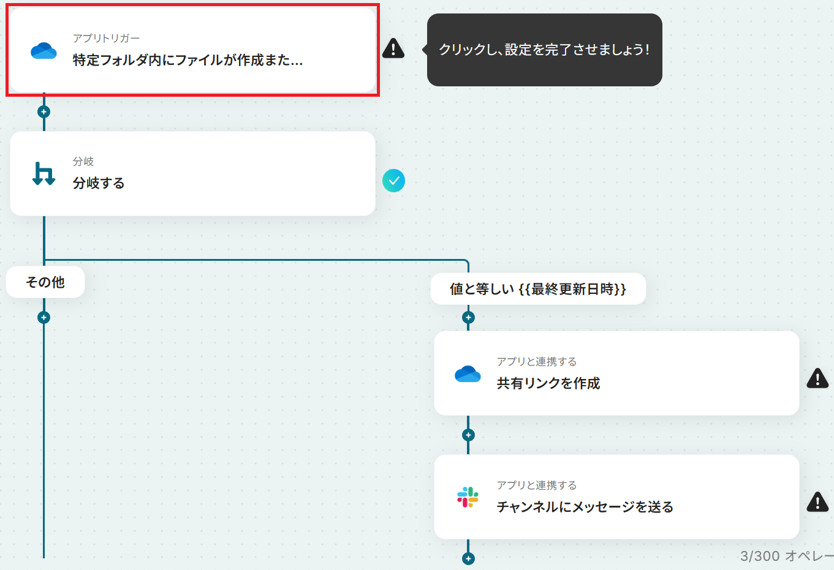Image resolution: width=834 pixels, height=570 pixels.
Task: Open the 分岐する branch card
Action: point(192,173)
